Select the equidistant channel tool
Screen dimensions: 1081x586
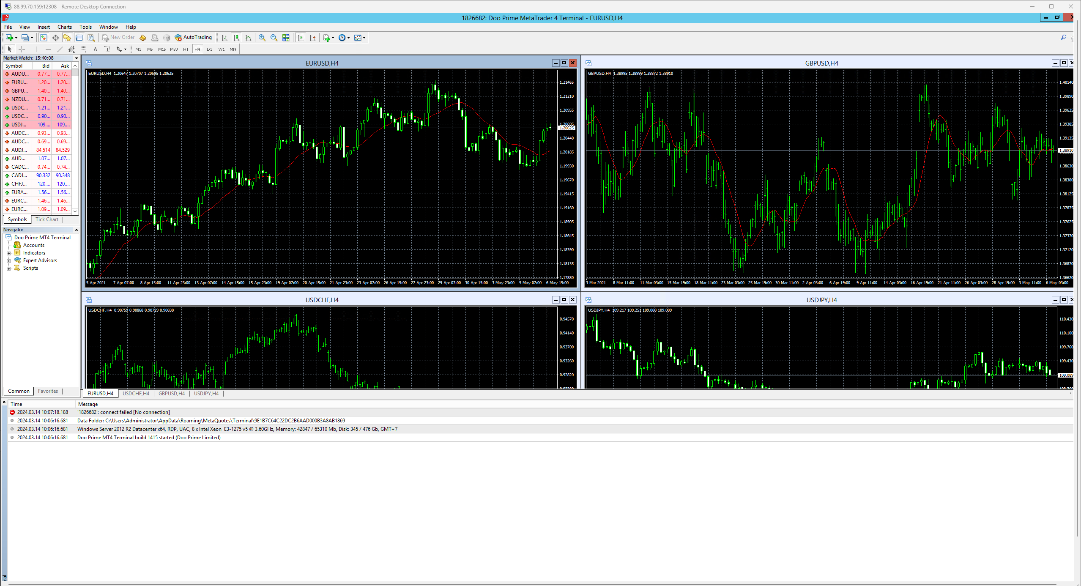click(x=72, y=49)
